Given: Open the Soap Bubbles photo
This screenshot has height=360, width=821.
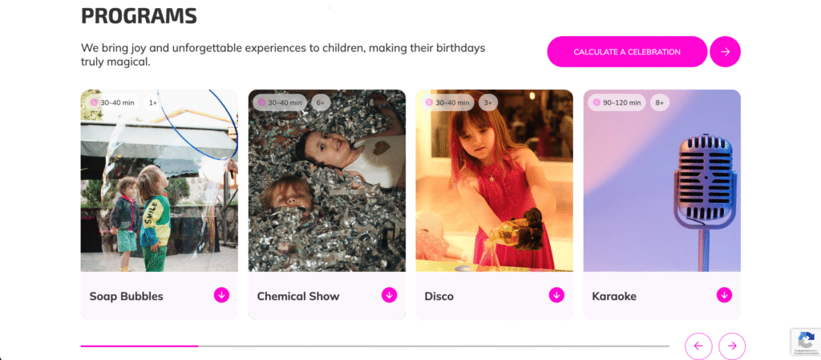Looking at the screenshot, I should [x=160, y=181].
